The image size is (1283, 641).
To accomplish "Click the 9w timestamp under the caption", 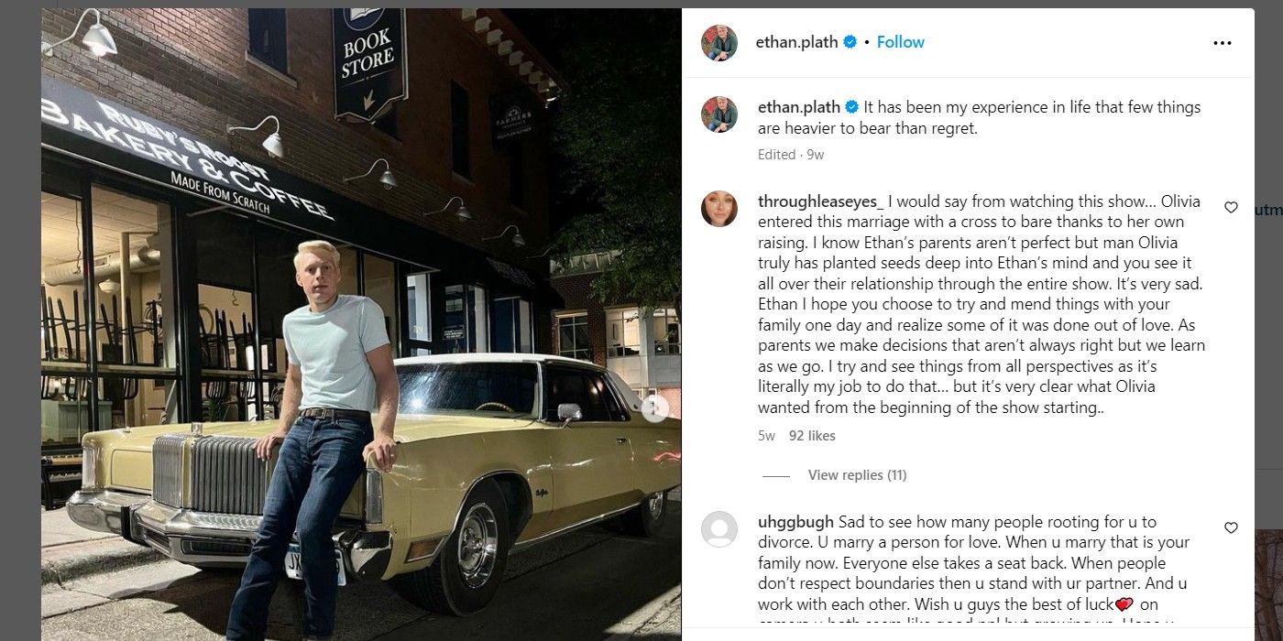I will pos(815,155).
